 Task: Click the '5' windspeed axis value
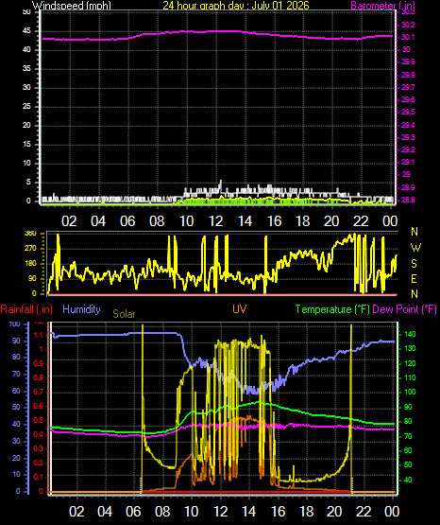pos(28,183)
